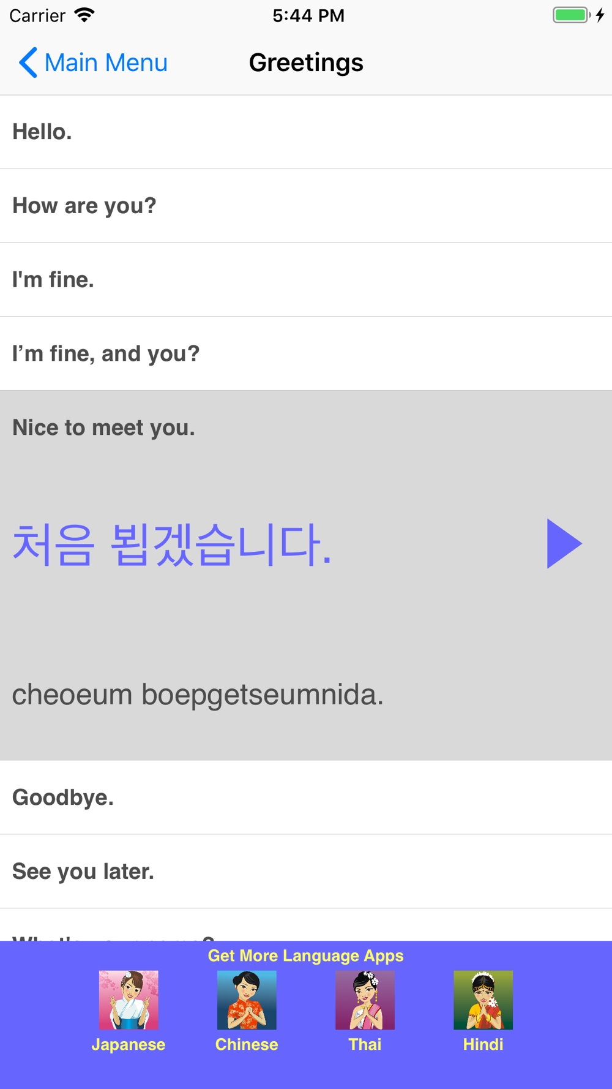Tap the Get More Language Apps banner title
Viewport: 612px width, 1089px height.
[x=306, y=955]
